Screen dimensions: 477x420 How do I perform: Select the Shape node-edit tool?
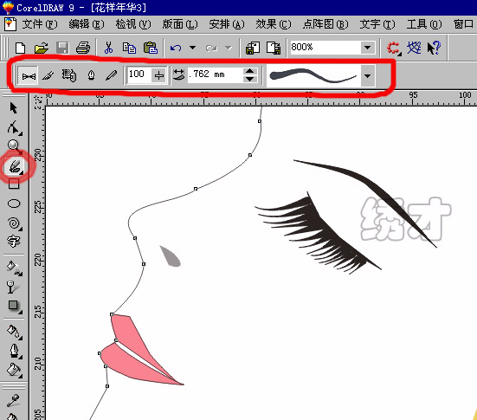click(14, 127)
